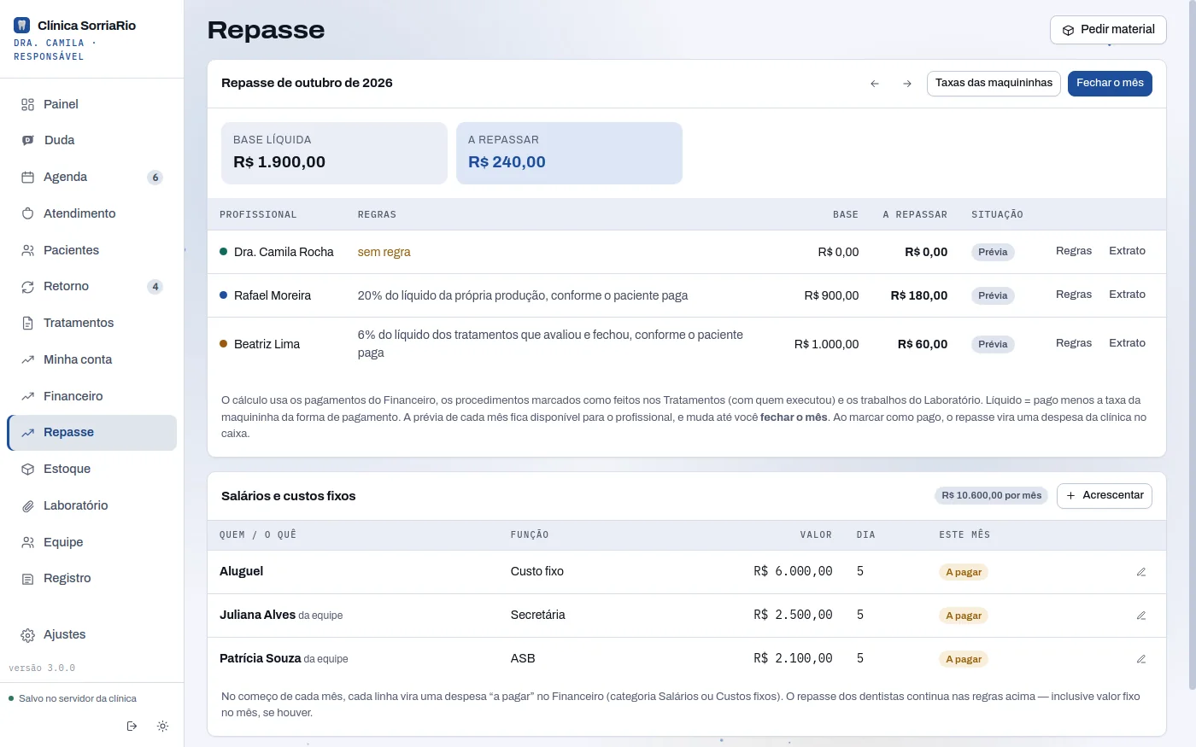Open Regras for Rafael Moreira
Image resolution: width=1196 pixels, height=747 pixels.
coord(1074,295)
